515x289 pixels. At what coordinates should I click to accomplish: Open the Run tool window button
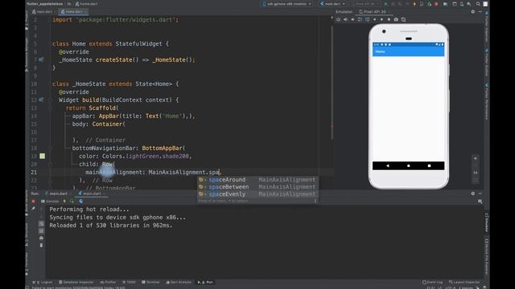[205, 282]
